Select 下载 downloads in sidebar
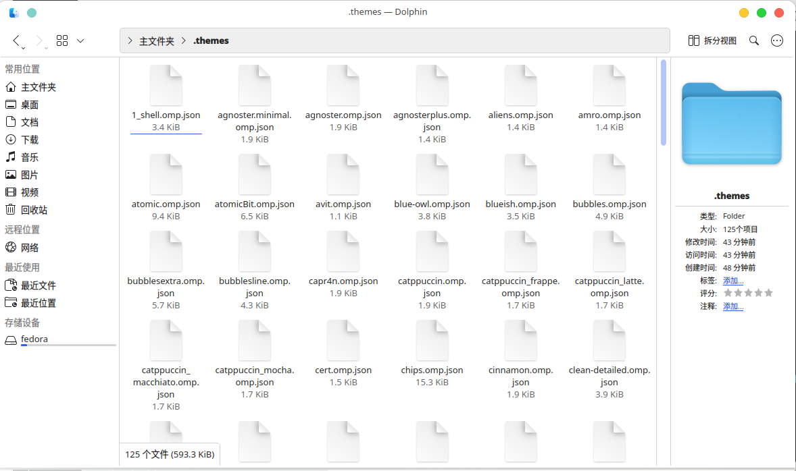The width and height of the screenshot is (796, 471). [x=30, y=140]
